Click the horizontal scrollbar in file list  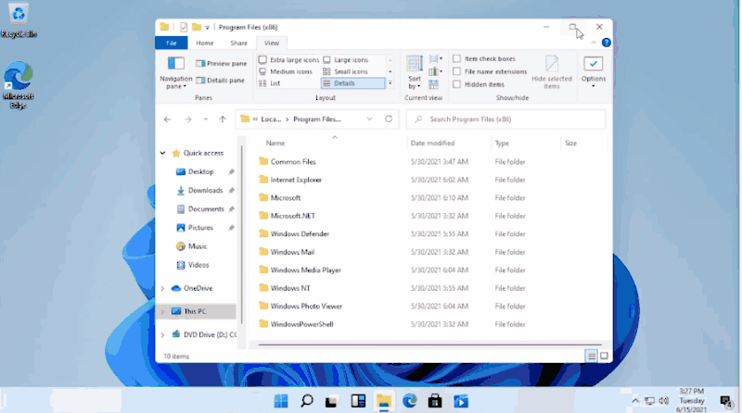coord(429,345)
